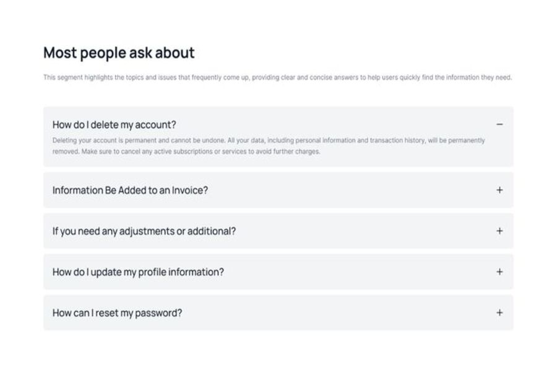The height and width of the screenshot is (371, 557).
Task: Open "If you need any adjustments or additional?" title
Action: pyautogui.click(x=144, y=231)
